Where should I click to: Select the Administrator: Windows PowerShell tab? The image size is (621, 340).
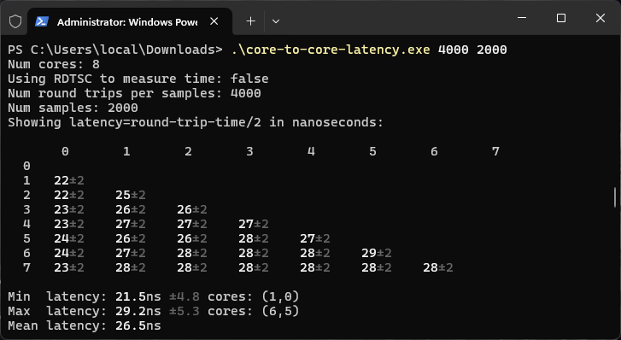click(x=130, y=21)
